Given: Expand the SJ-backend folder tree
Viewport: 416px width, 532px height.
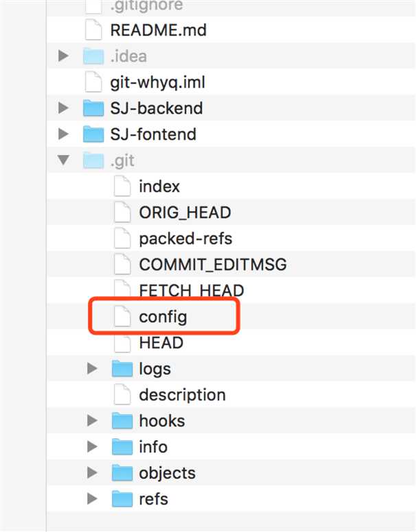Looking at the screenshot, I should point(63,108).
